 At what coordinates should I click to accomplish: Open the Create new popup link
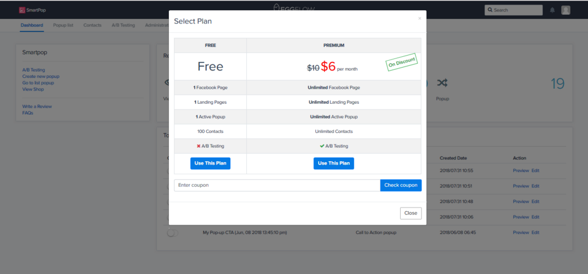point(41,76)
